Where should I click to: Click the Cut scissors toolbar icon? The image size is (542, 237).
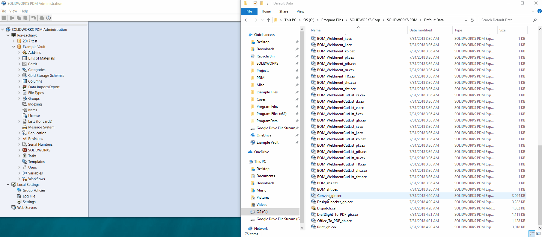pos(12,18)
